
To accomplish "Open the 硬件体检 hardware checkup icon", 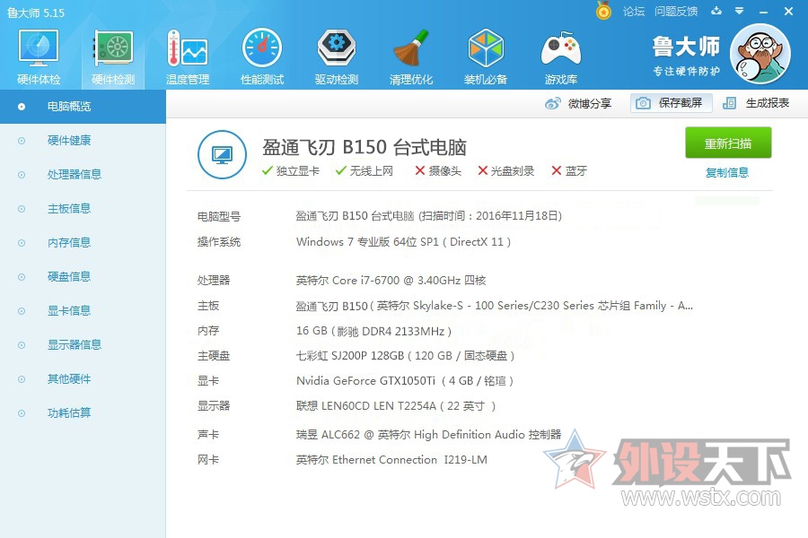I will [x=39, y=56].
